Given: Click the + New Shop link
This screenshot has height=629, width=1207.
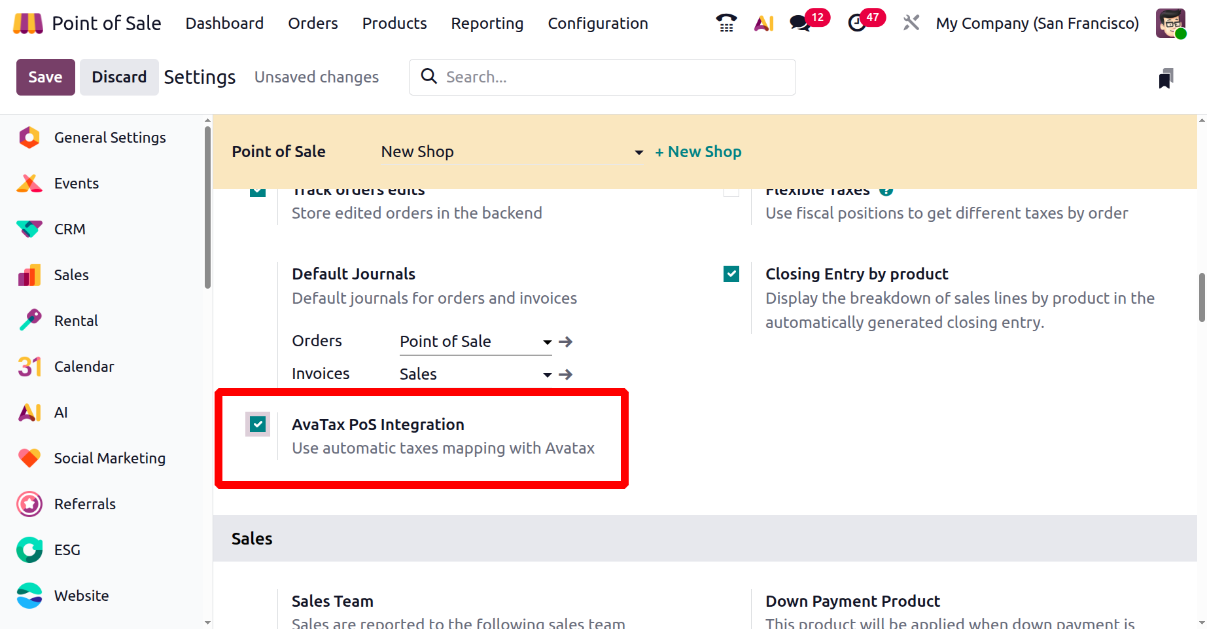Looking at the screenshot, I should 698,152.
